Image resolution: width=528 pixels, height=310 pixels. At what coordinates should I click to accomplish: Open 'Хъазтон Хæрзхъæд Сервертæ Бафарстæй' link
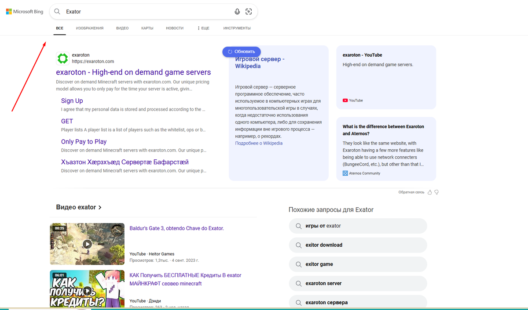[125, 162]
